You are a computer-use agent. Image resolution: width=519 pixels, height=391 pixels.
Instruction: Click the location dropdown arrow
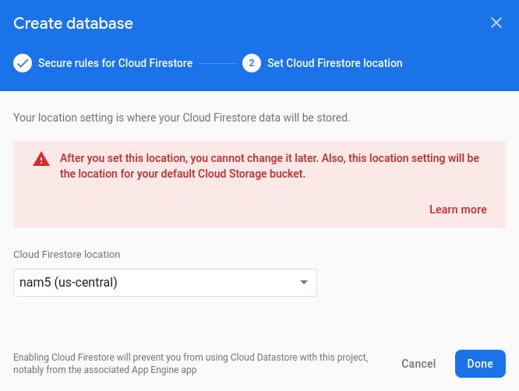pos(304,283)
